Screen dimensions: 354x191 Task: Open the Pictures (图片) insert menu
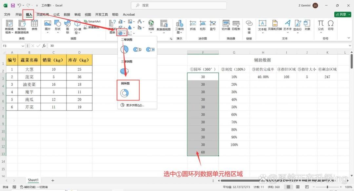48,26
